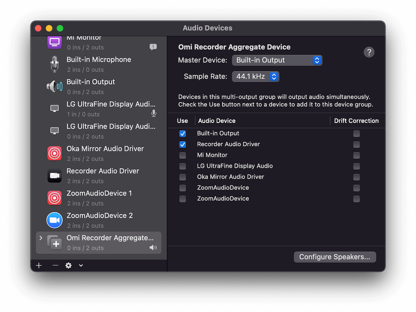This screenshot has width=416, height=312.
Task: Click the Oka Mirror Audio Driver icon
Action: point(54,153)
